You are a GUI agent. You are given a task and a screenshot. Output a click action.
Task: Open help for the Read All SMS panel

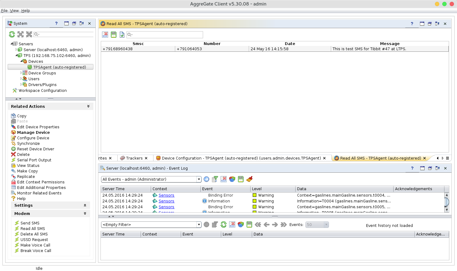pyautogui.click(x=412, y=24)
